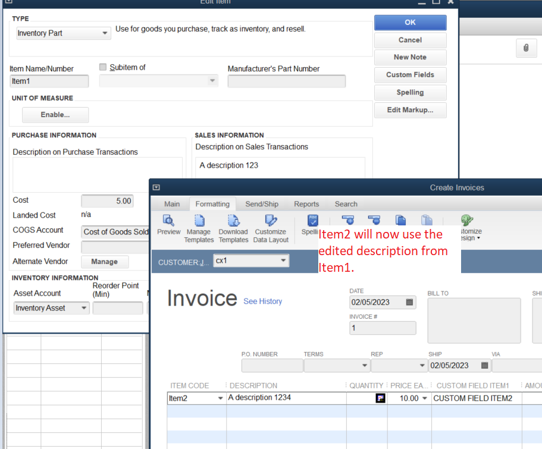Click the paperclip attachment icon
The image size is (542, 449).
tap(526, 48)
